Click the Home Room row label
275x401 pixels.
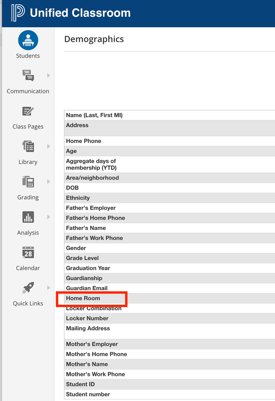click(83, 298)
